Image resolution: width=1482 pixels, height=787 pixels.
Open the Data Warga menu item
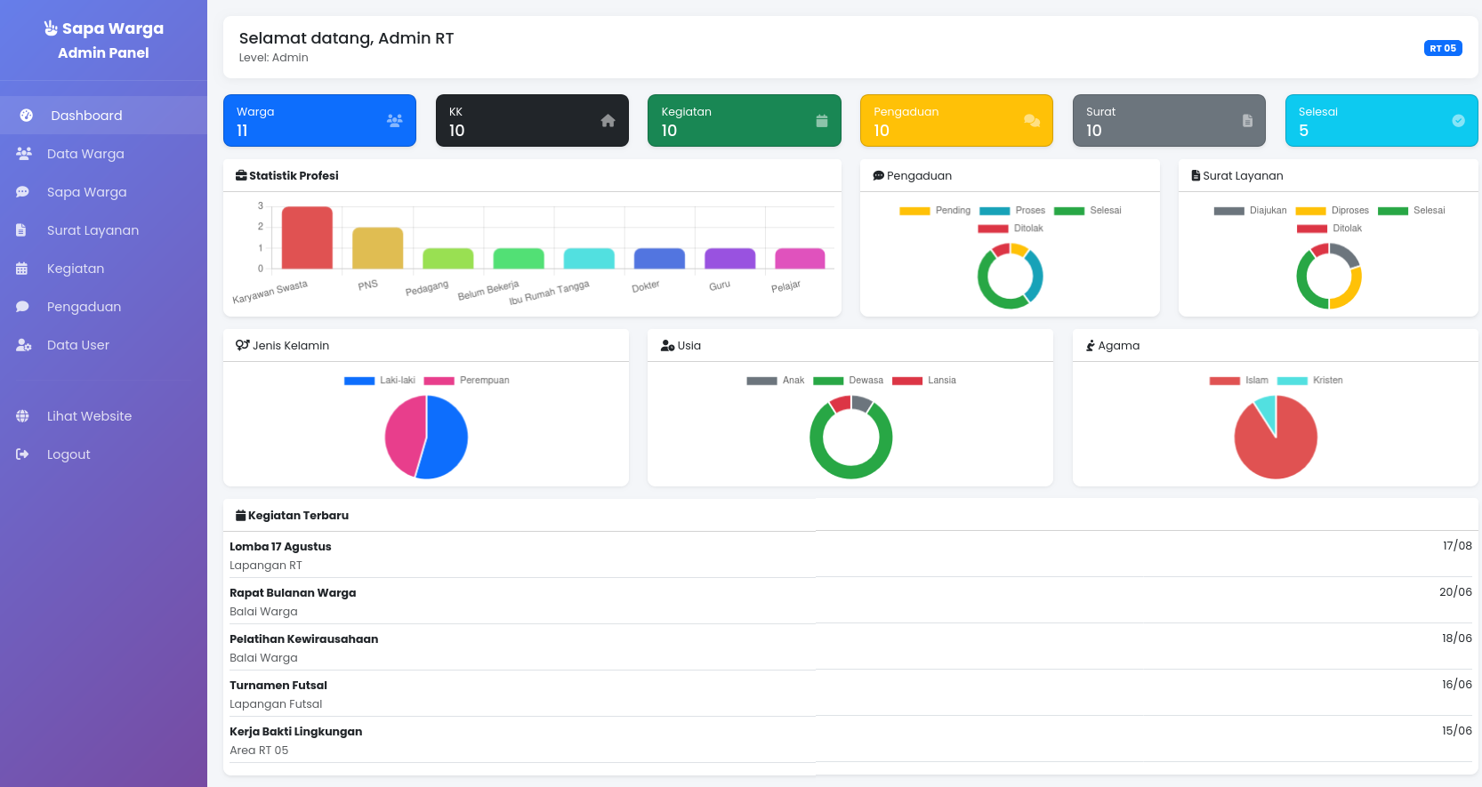point(85,154)
